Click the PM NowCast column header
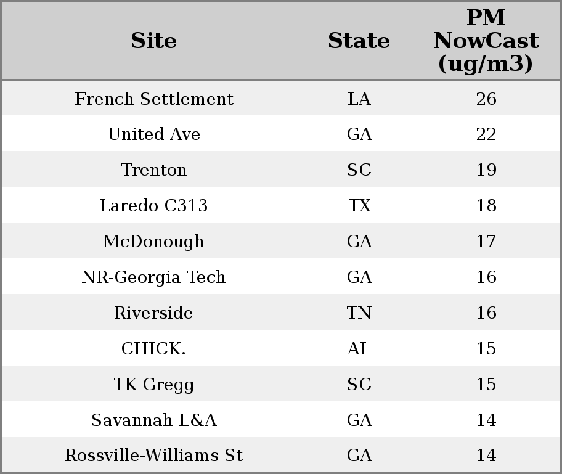 (x=486, y=41)
